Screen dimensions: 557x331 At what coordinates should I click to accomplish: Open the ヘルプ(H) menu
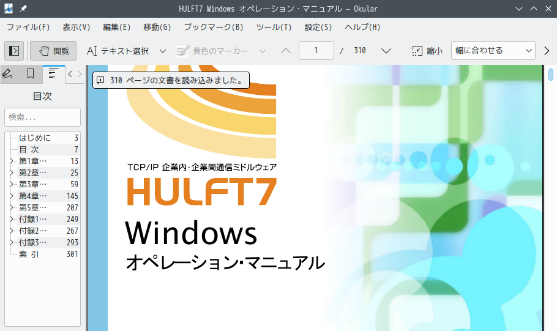coord(362,28)
